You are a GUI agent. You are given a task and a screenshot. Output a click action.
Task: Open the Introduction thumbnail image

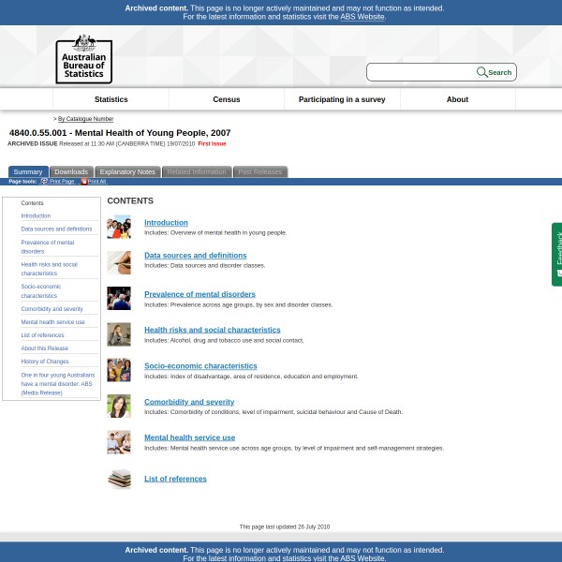119,227
